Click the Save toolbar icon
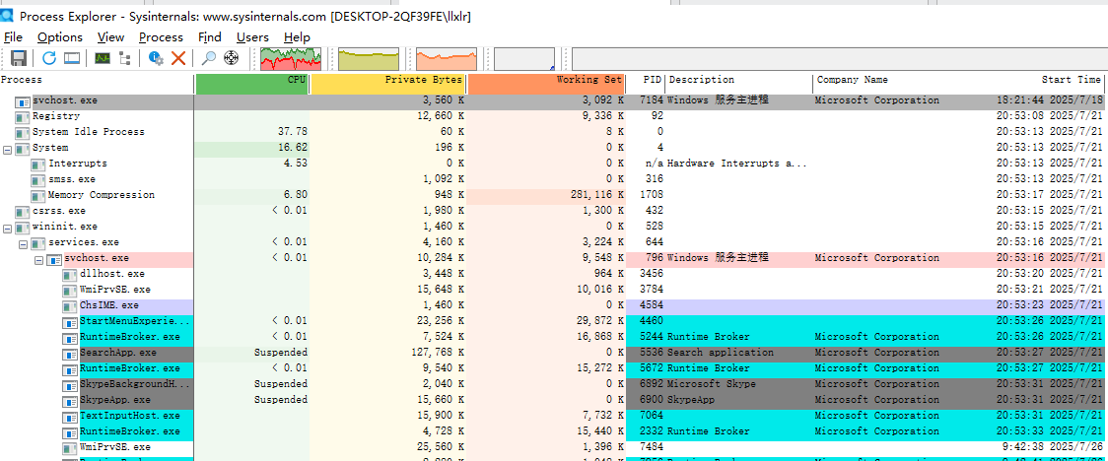The image size is (1108, 461). pyautogui.click(x=19, y=58)
